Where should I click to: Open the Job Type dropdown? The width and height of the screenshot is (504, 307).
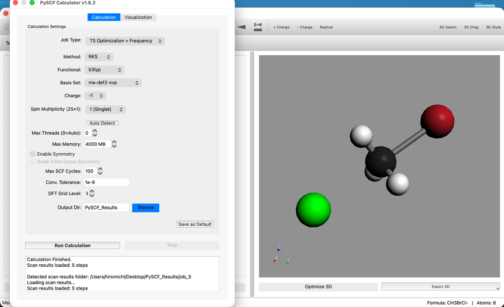125,41
